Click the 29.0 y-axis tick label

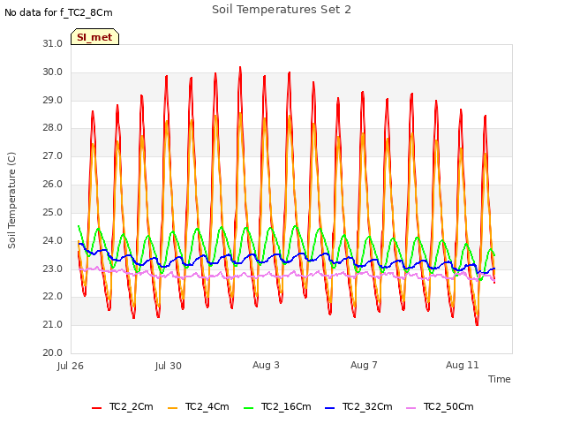click(53, 100)
